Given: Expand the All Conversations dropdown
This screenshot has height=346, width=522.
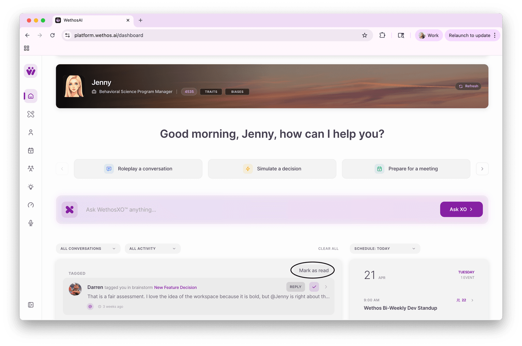Looking at the screenshot, I should pos(88,249).
